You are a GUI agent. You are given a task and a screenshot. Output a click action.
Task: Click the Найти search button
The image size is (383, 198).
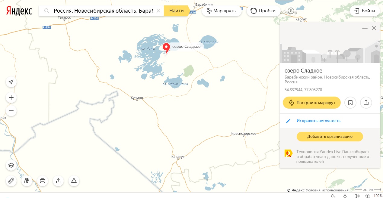point(177,11)
